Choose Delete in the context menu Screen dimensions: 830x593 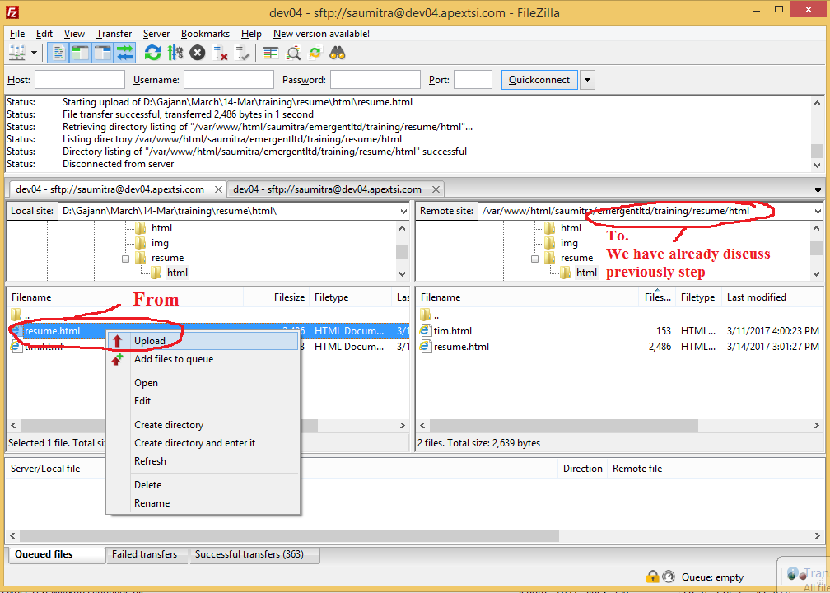coord(203,485)
